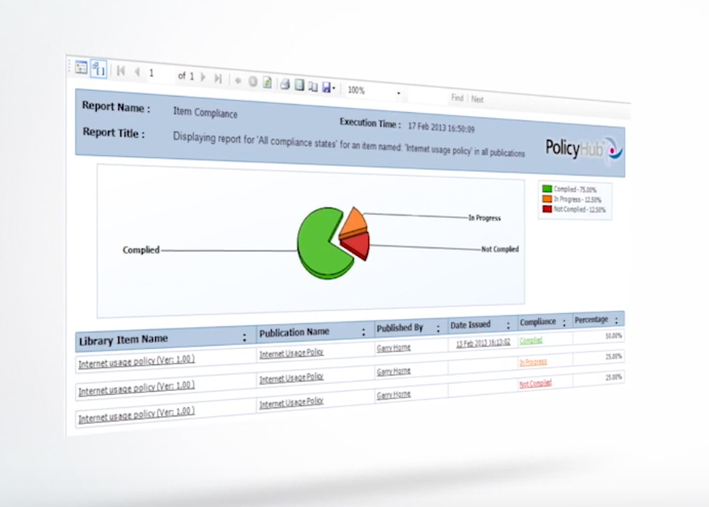Sort by the Published By column
Viewport: 709px width, 507px height.
438,329
